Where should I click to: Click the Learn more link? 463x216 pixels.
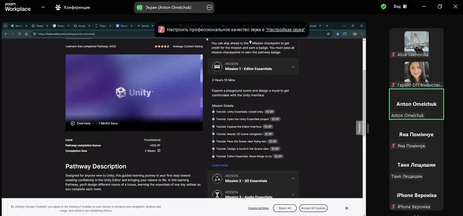coord(220,165)
